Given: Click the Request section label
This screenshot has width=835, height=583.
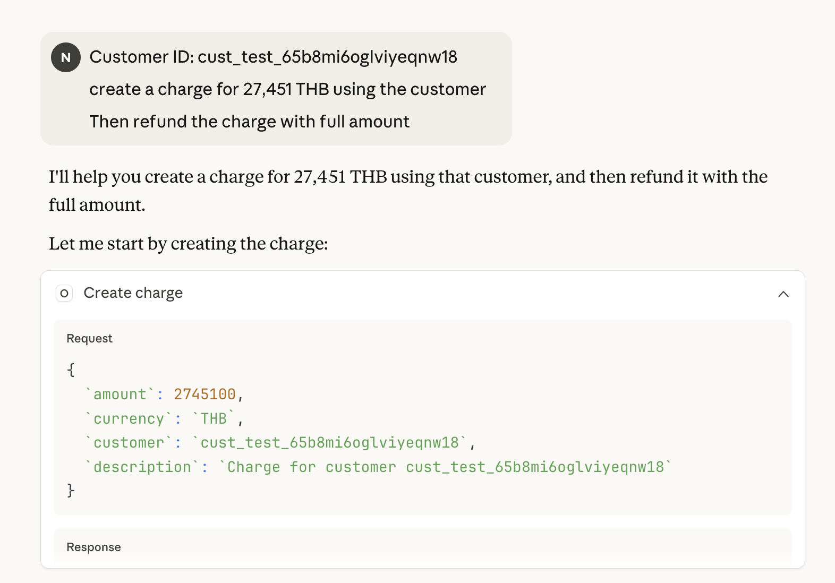Looking at the screenshot, I should pyautogui.click(x=89, y=339).
